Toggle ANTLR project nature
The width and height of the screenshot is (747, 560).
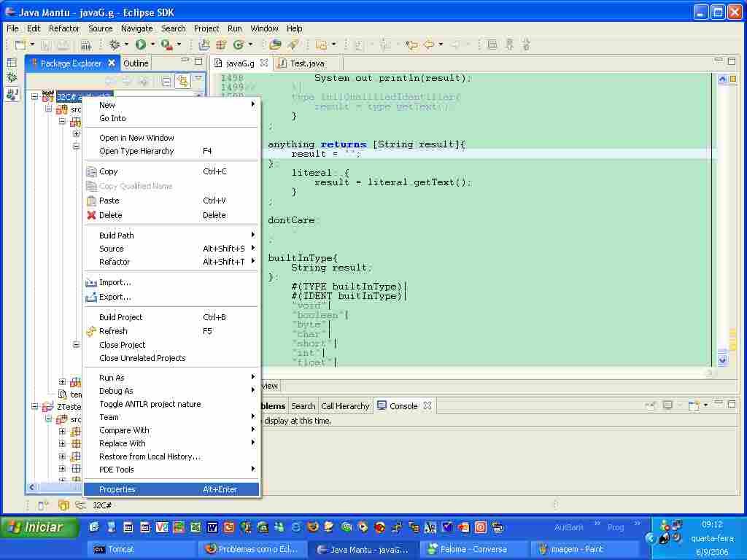pos(150,404)
